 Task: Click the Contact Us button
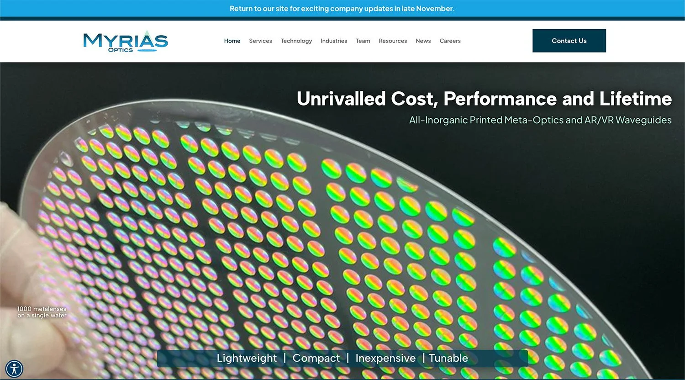569,41
